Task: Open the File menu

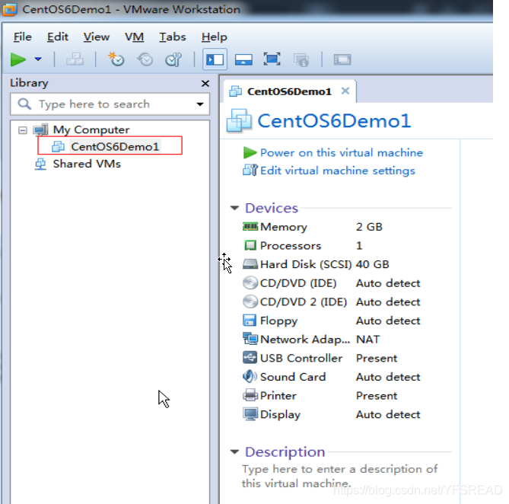Action: tap(22, 37)
